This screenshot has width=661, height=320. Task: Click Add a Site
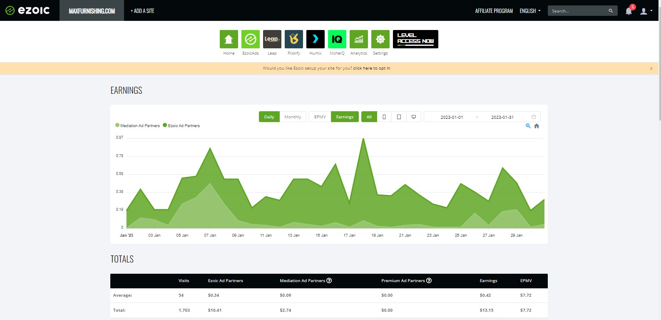point(142,11)
